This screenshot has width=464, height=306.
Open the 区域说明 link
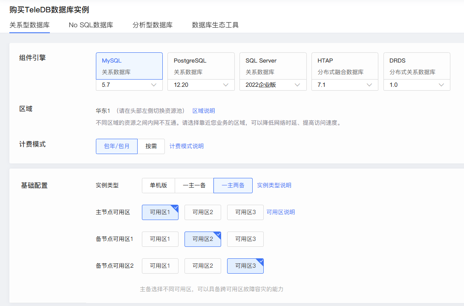204,111
